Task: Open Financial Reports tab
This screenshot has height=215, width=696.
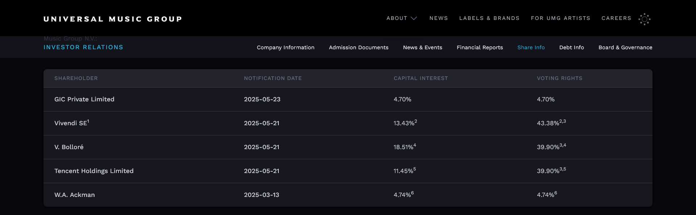Action: (480, 47)
